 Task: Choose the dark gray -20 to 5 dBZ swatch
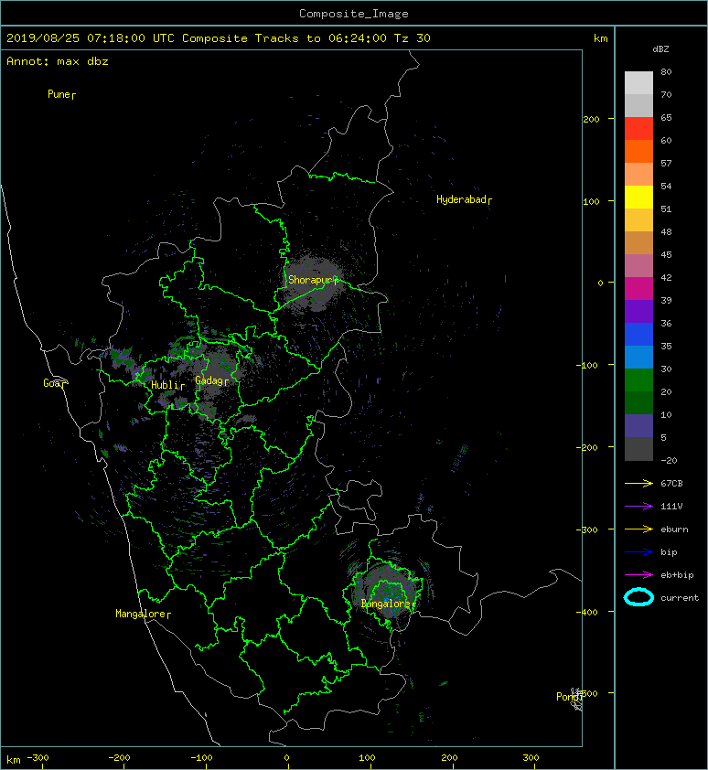point(638,449)
